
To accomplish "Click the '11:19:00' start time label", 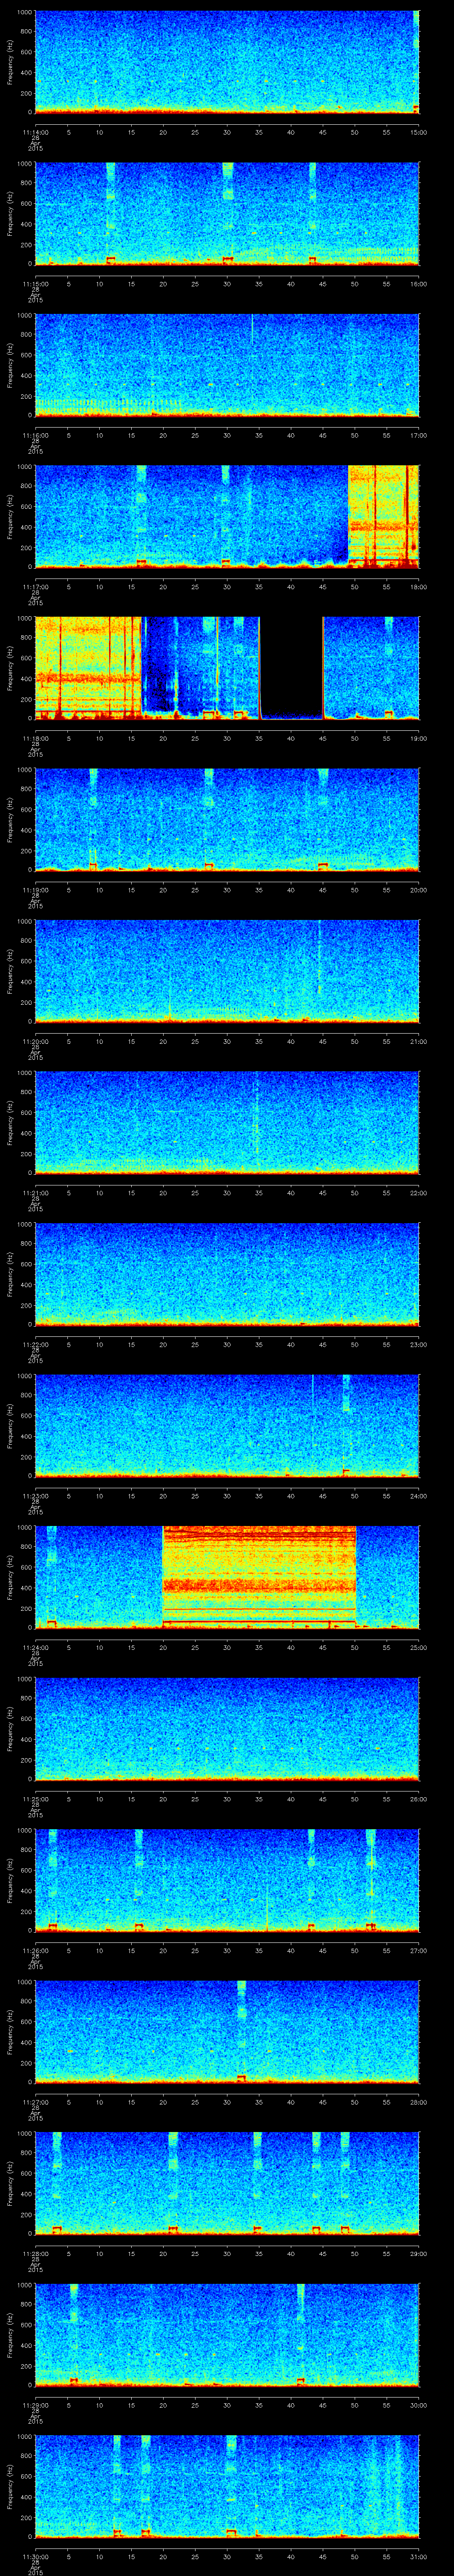I will pos(35,890).
